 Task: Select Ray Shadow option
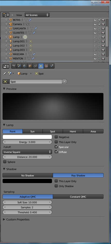78,175
